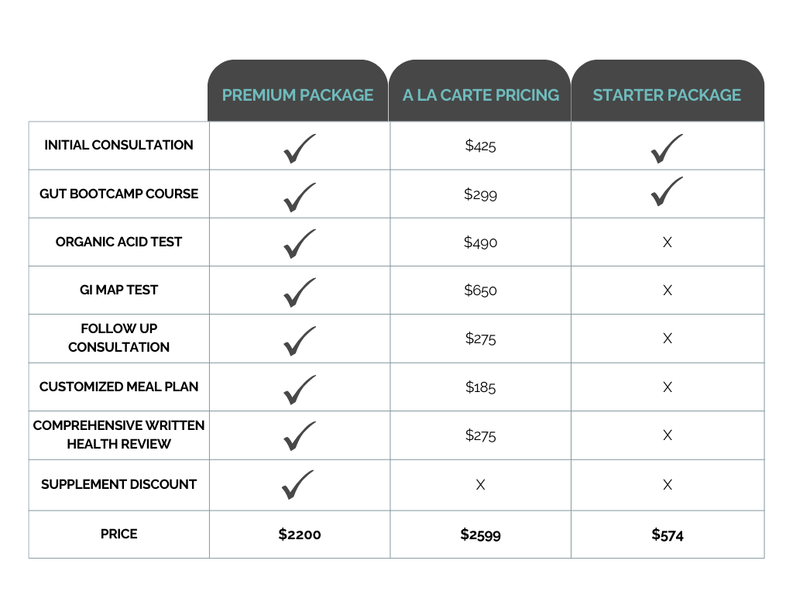
Task: Click the A La Carte X for Supplement Discount
Action: 480,485
